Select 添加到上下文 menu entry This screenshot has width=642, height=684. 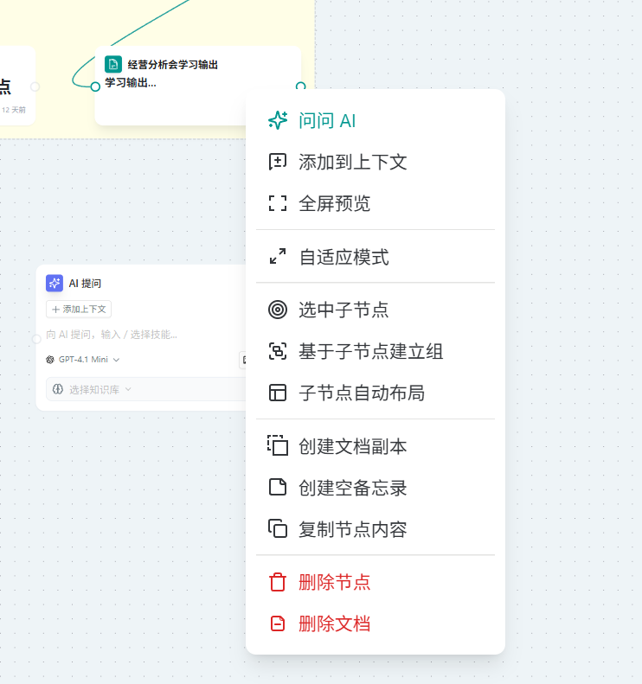376,163
